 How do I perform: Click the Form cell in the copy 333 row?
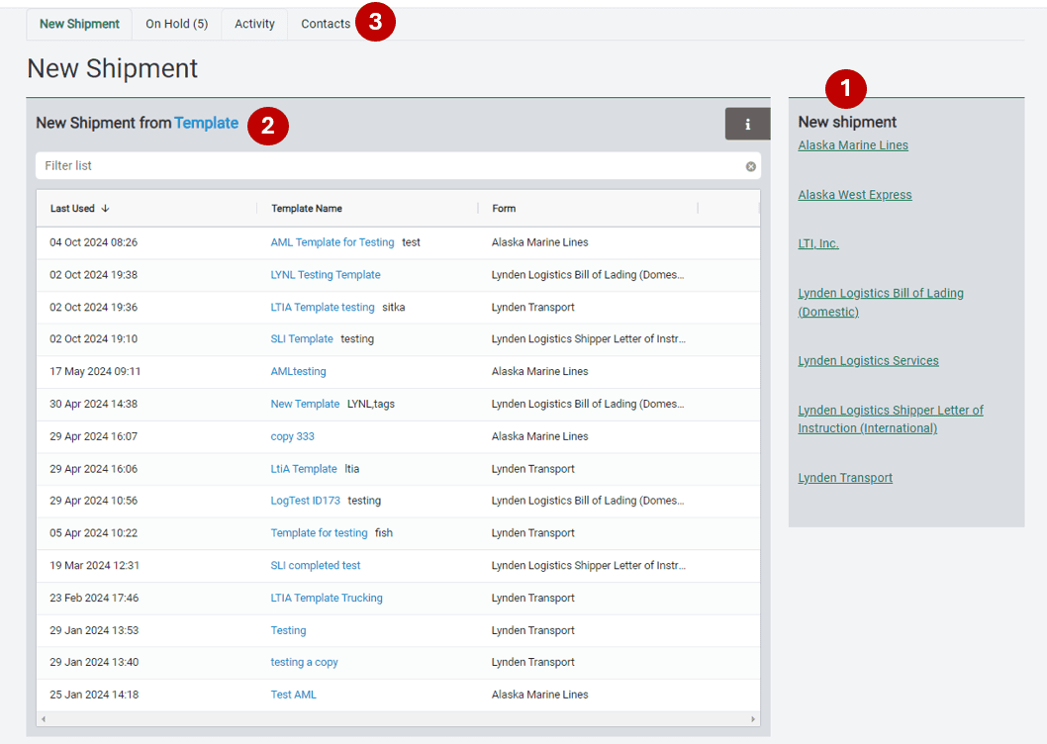click(539, 436)
